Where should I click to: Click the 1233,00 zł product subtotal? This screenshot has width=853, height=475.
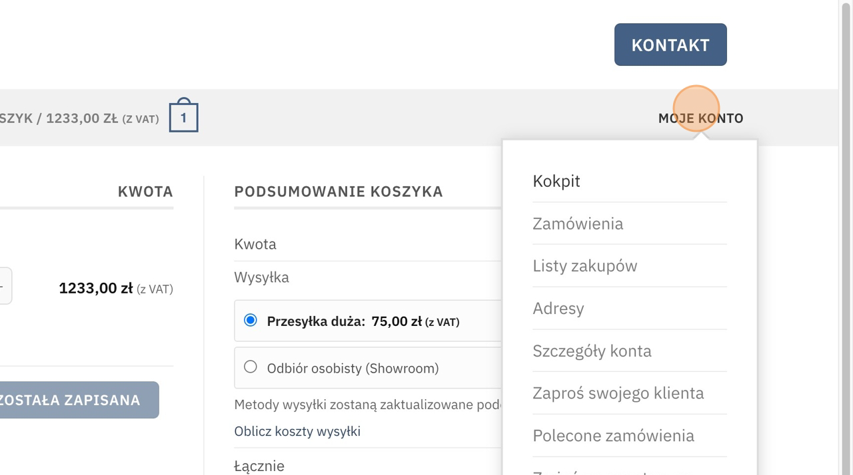click(96, 288)
